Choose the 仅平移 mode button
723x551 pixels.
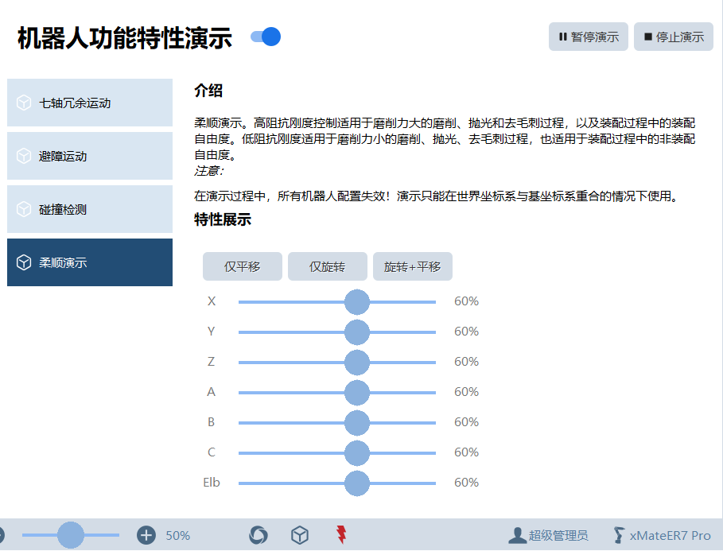[243, 266]
